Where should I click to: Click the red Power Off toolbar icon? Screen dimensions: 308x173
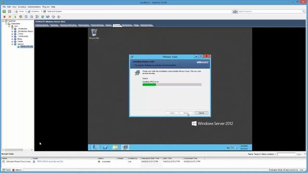pyautogui.click(x=4, y=17)
